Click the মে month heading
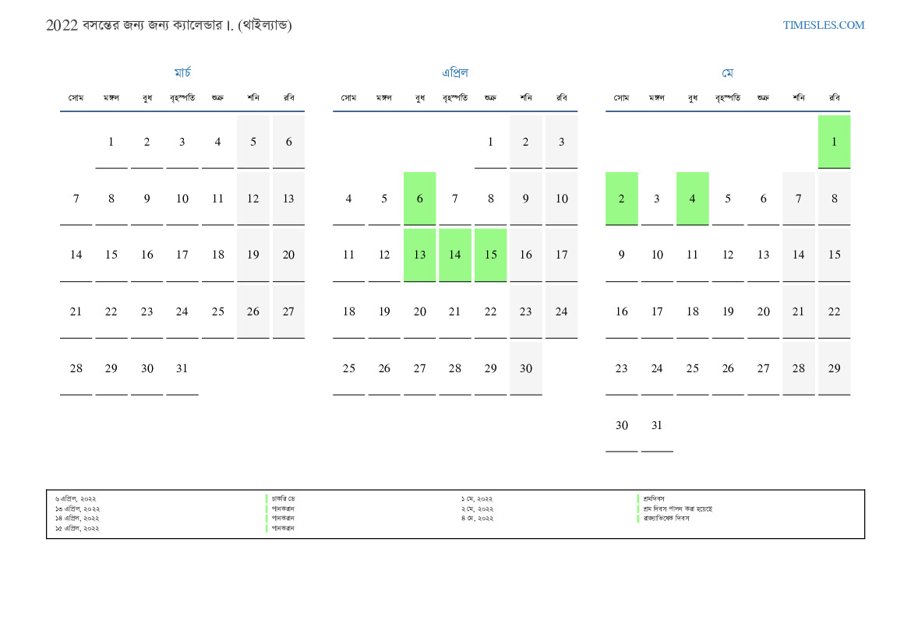This screenshot has width=911, height=644. pyautogui.click(x=727, y=73)
